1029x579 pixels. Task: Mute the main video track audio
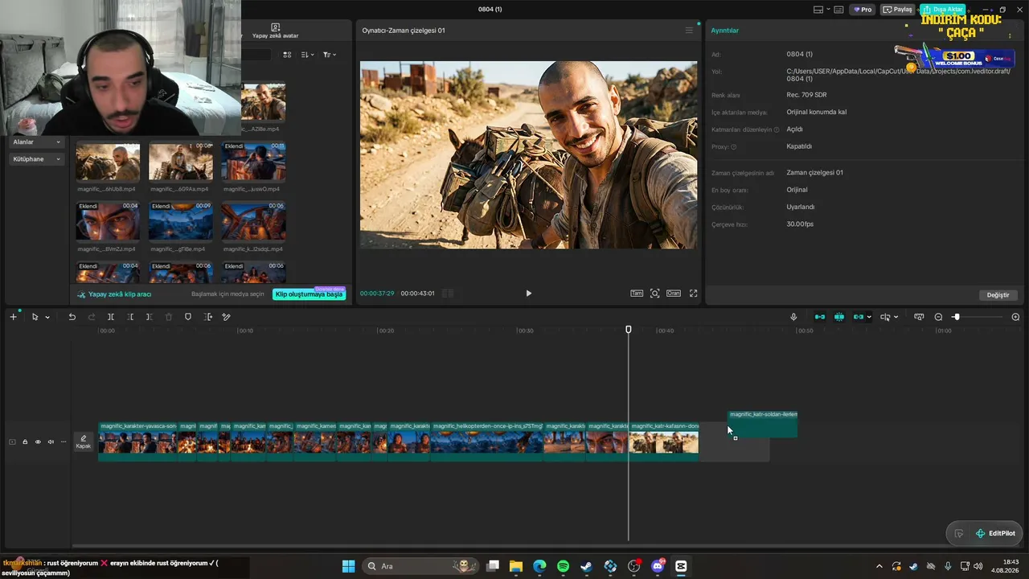[x=51, y=441]
